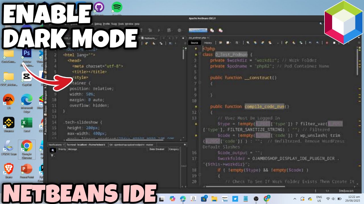Open Microsoft Store from the taskbar
364x204 pixels.
coord(204,199)
